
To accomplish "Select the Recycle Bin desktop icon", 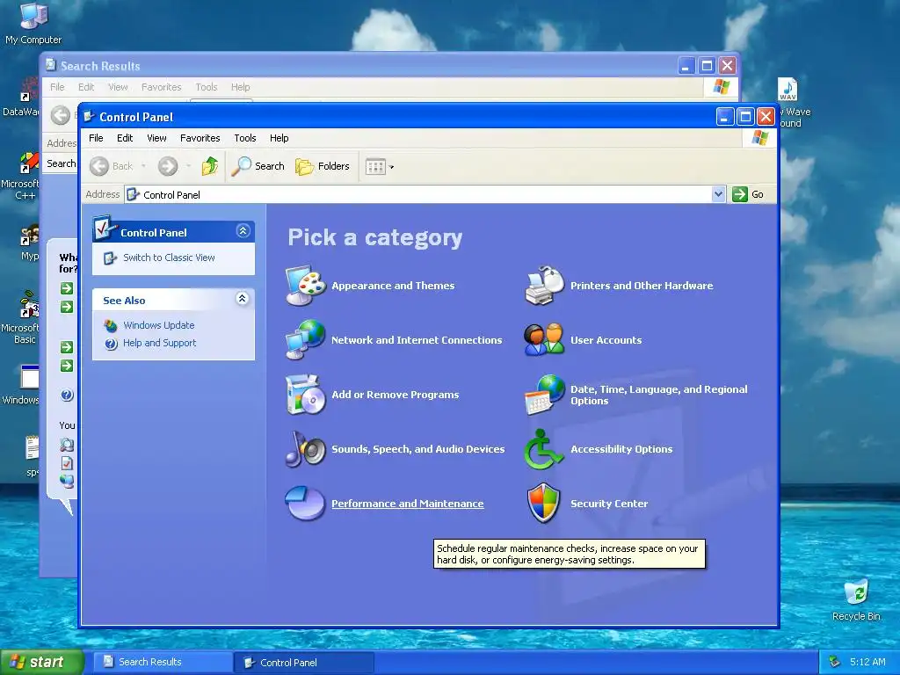I will pos(856,600).
